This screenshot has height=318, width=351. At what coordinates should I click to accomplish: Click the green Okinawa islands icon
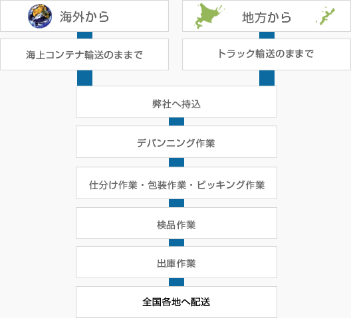click(326, 16)
